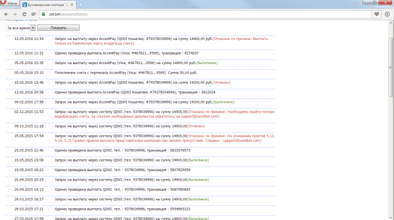This screenshot has height=220, width=394.
Task: Open the Speed Dial grid icon
Action: (33, 14)
